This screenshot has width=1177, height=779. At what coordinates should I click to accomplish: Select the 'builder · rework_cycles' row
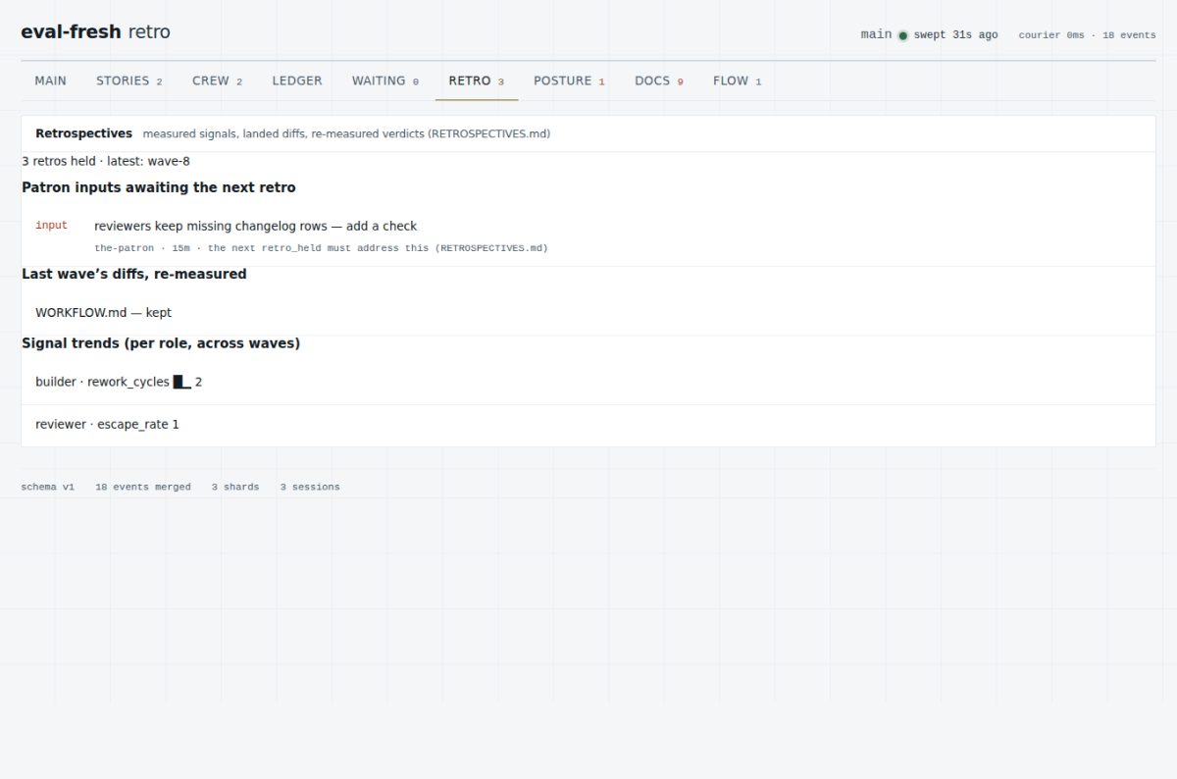point(588,382)
